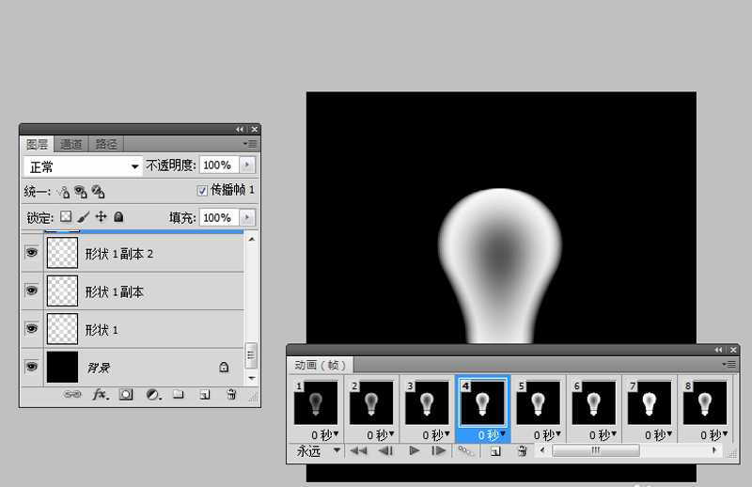This screenshot has height=487, width=752.
Task: Hide the 形状 1 副本 2 layer
Action: coord(31,253)
